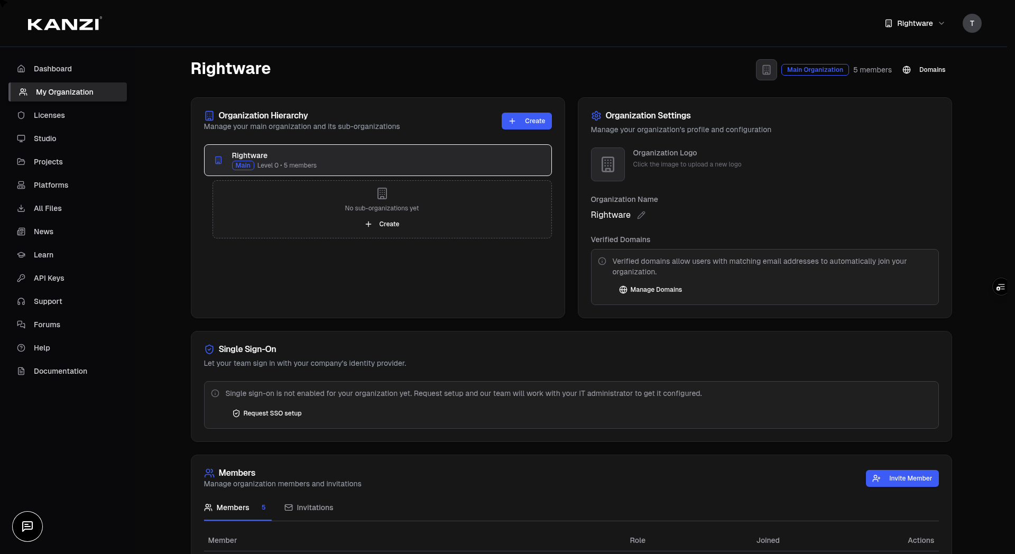The width and height of the screenshot is (1015, 554).
Task: Click the KANZI logo
Action: (x=64, y=24)
